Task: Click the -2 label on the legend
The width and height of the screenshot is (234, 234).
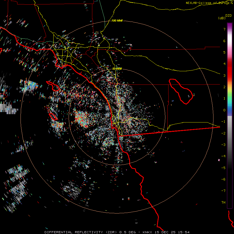Action: (223, 133)
